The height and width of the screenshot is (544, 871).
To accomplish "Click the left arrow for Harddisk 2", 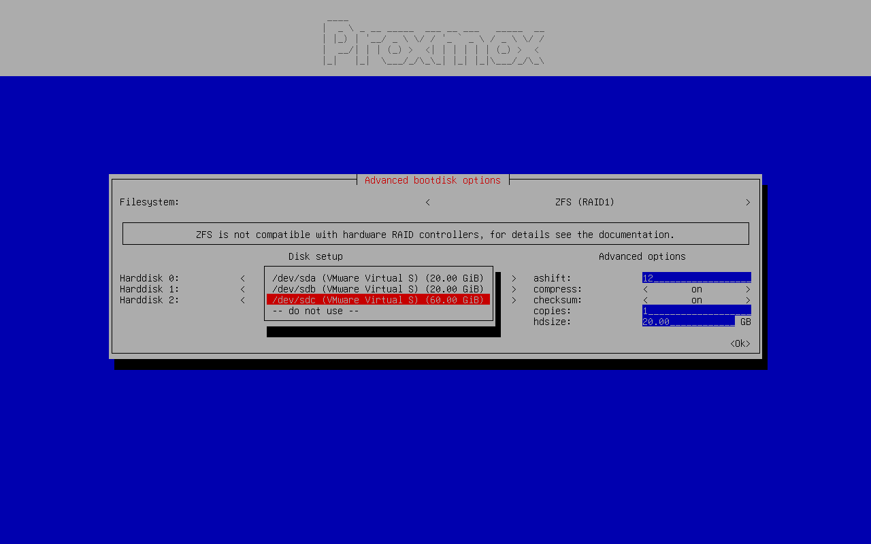I will click(x=242, y=300).
